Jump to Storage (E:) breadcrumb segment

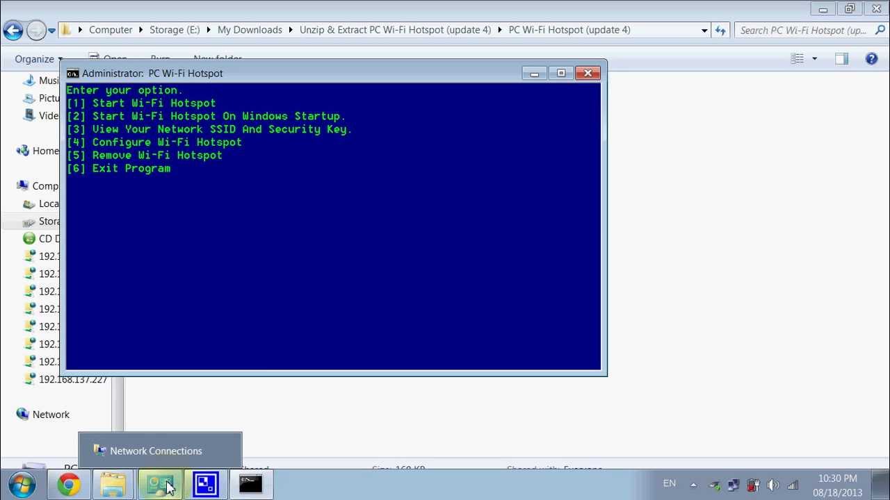[x=175, y=30]
